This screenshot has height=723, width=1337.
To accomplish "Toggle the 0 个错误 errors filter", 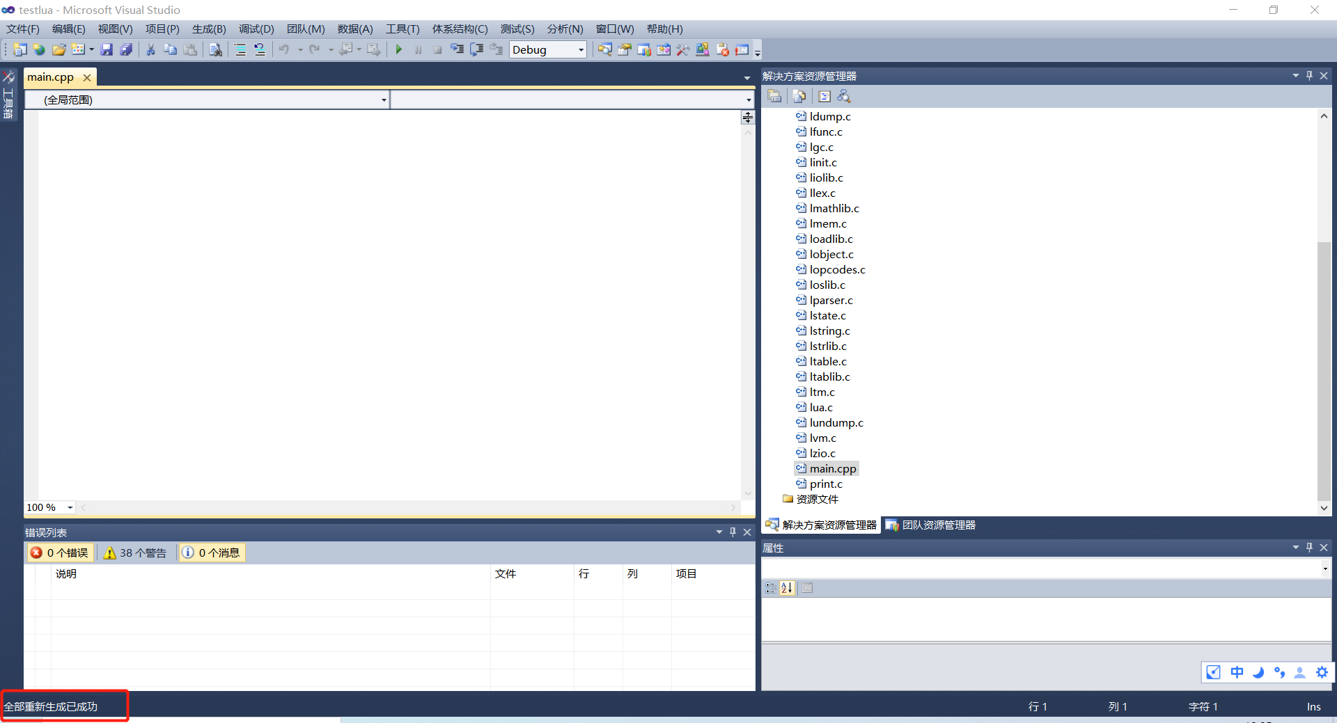I will pos(60,553).
